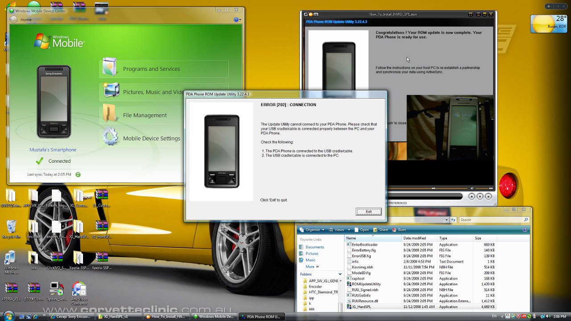Launch Internet Explorer from the quick launch
Image resolution: width=571 pixels, height=321 pixels.
point(35,317)
